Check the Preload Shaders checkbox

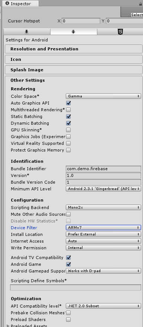click(x=68, y=320)
